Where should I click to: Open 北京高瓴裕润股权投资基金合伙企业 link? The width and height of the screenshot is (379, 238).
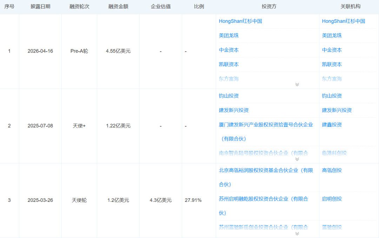coord(266,177)
